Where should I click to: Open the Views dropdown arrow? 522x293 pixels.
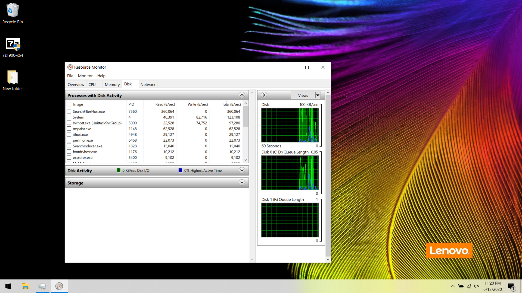(x=318, y=95)
